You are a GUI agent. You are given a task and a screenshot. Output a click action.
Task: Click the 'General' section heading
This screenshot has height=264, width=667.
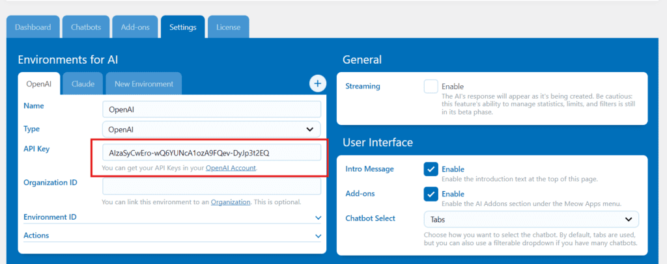point(362,60)
